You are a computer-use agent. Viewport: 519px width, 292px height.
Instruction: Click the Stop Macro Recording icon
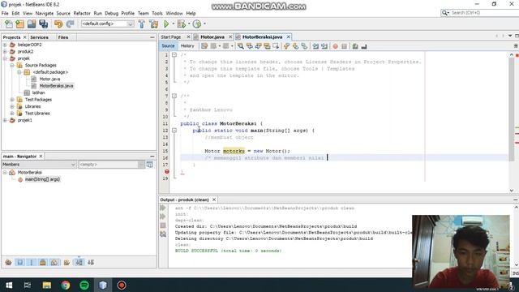pos(344,46)
